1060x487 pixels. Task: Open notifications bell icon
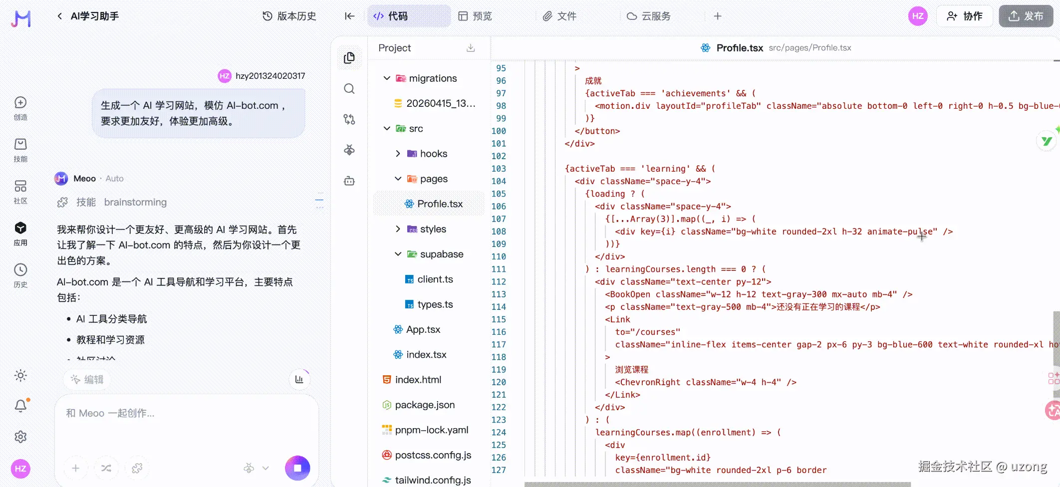[x=20, y=406]
